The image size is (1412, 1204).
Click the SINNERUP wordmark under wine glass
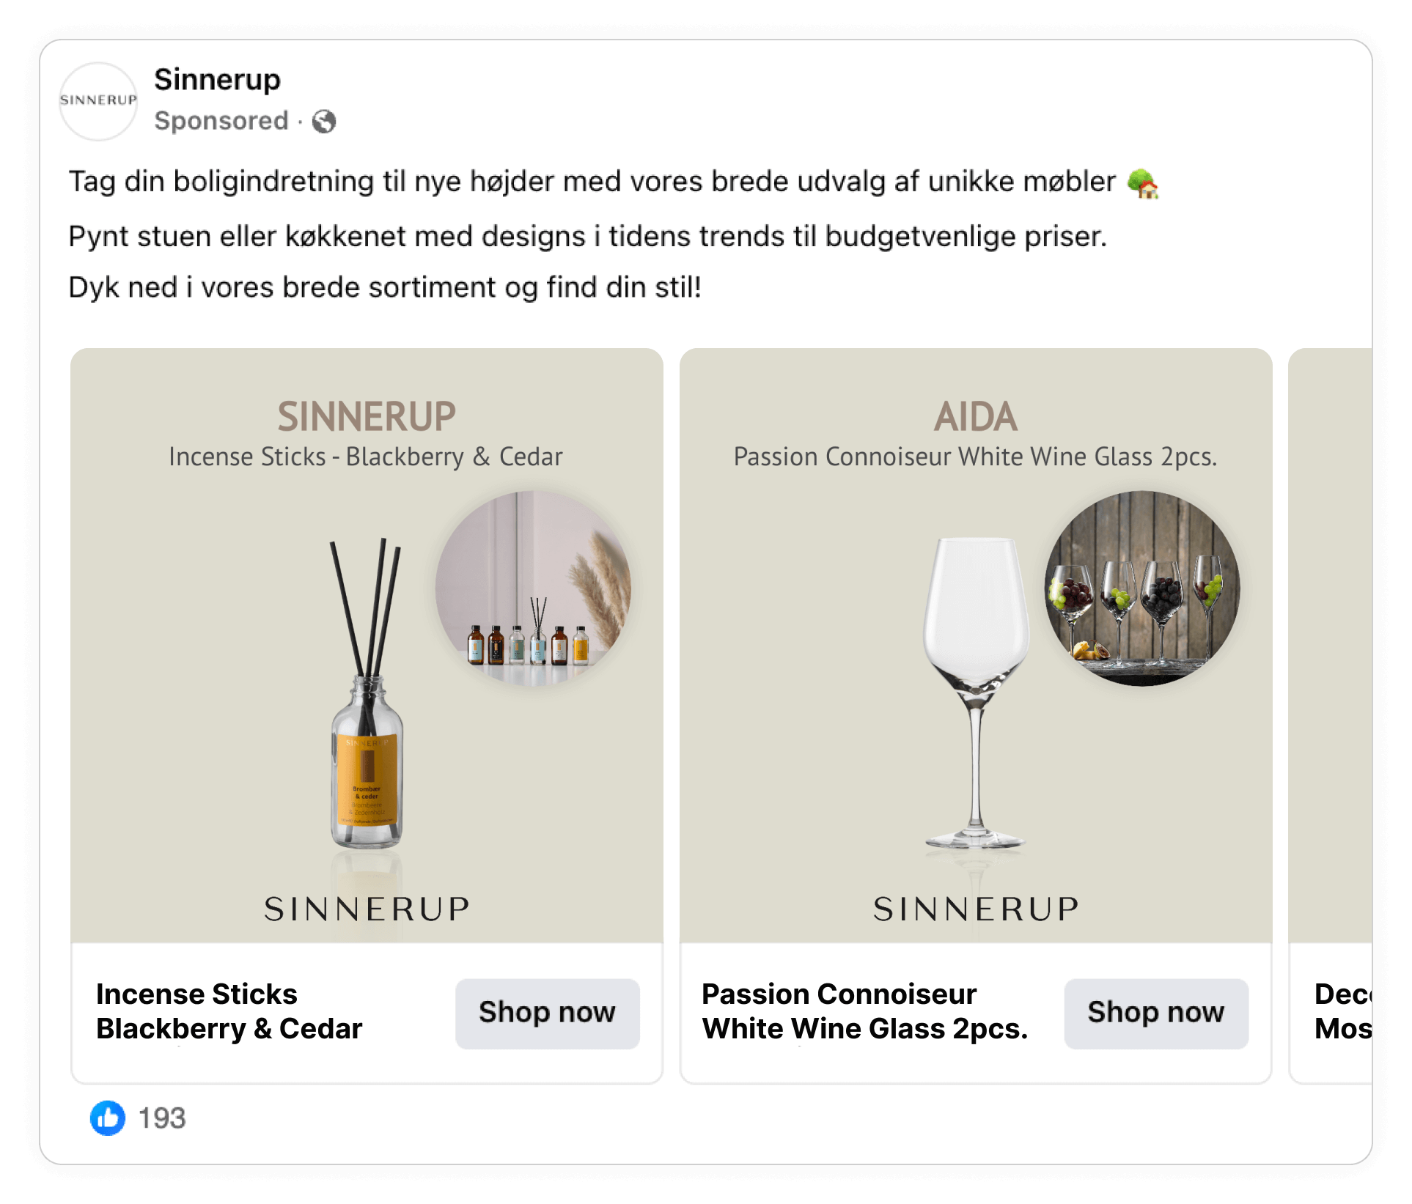pyautogui.click(x=976, y=909)
